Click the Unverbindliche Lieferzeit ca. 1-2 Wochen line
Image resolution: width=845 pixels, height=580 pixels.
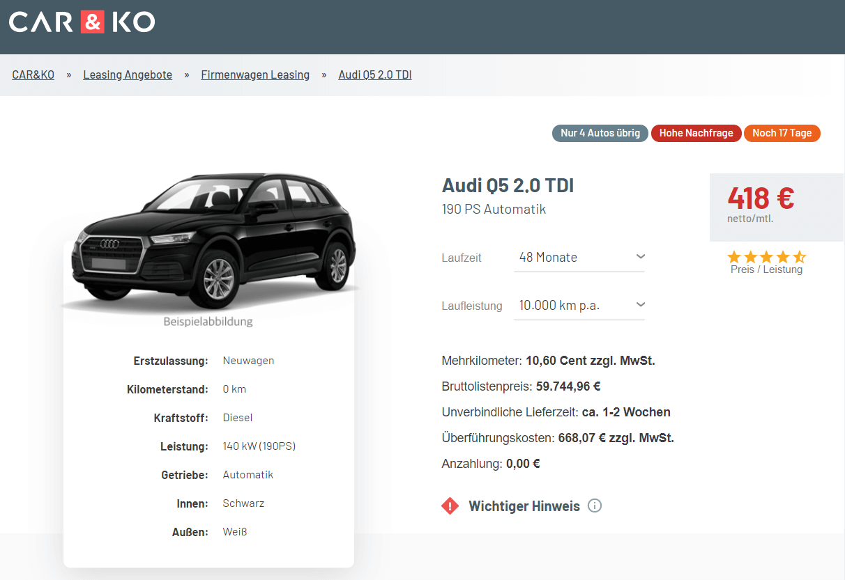pyautogui.click(x=556, y=412)
